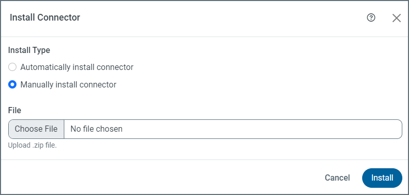Dismiss the dialog using the X icon
The height and width of the screenshot is (195, 409).
(397, 18)
